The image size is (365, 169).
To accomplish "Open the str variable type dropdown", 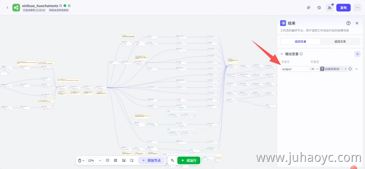I will point(314,69).
